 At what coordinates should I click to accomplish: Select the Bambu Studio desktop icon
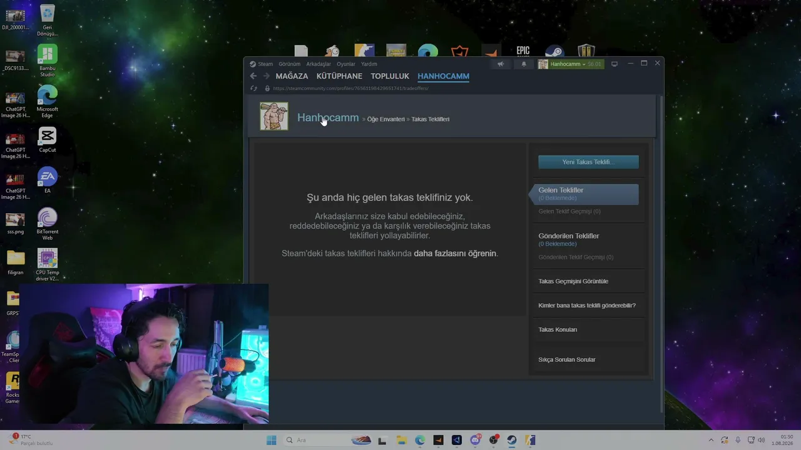click(48, 61)
